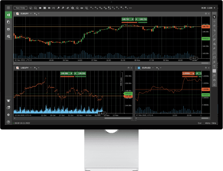
Task: Select the pin marker tool
Action: click(214, 48)
